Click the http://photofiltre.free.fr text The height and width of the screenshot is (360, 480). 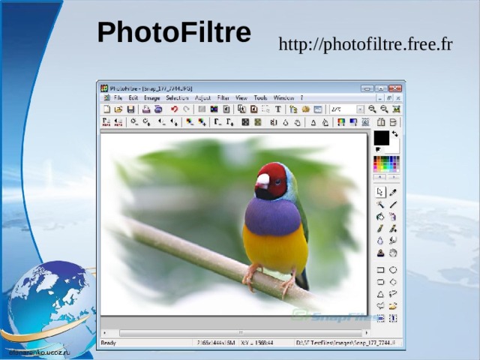[x=365, y=44]
